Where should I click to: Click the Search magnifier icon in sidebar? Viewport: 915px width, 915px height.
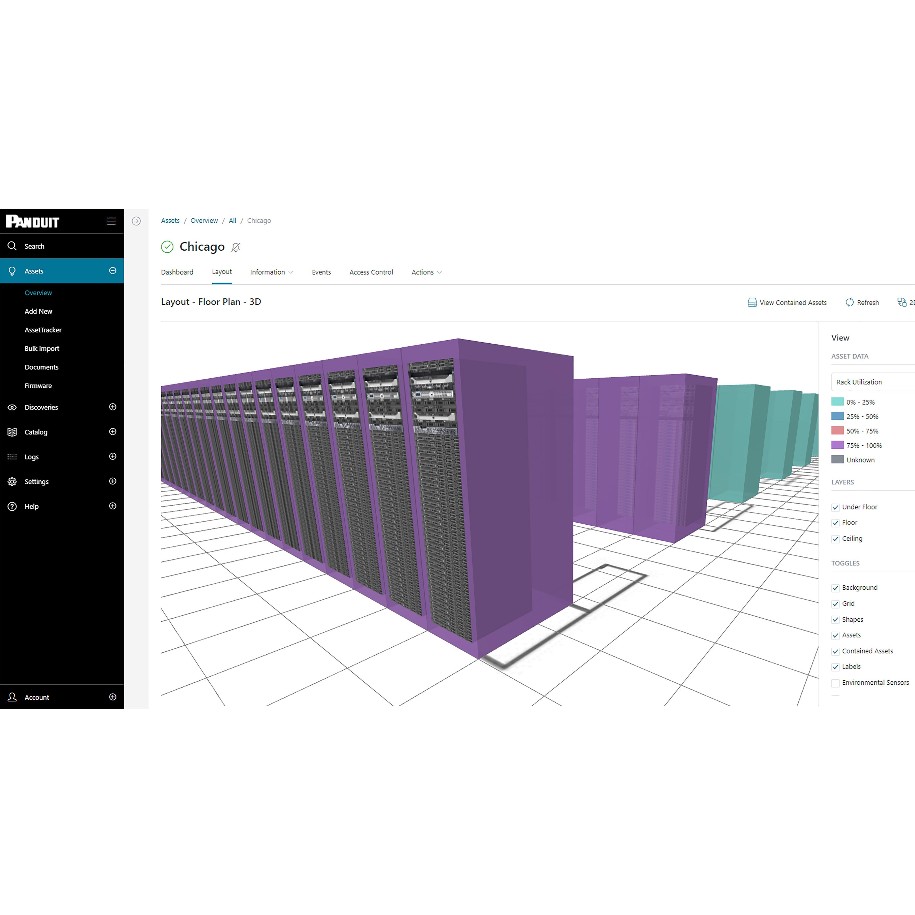click(x=12, y=246)
